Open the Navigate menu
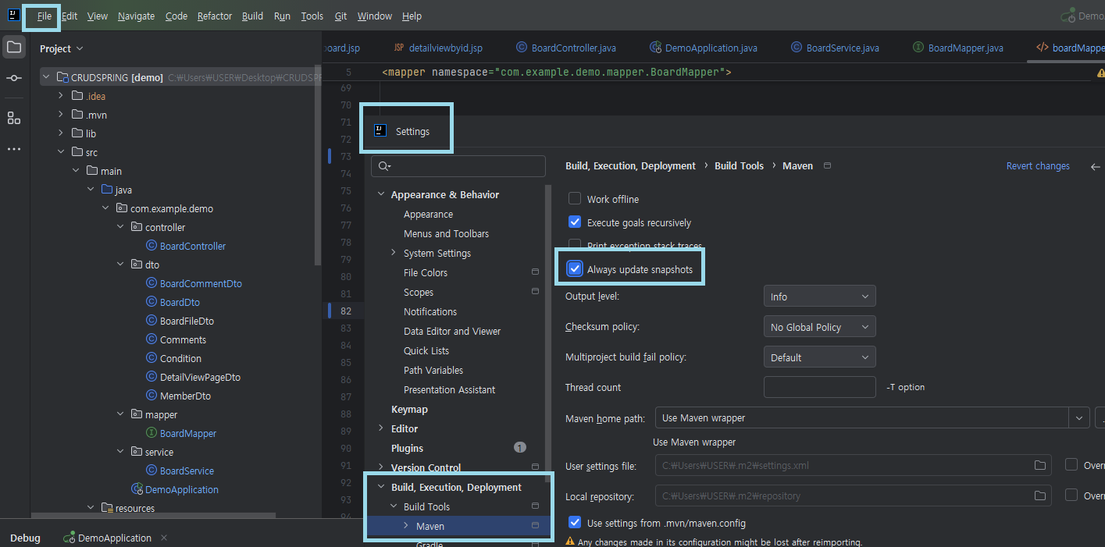The image size is (1105, 547). click(136, 16)
